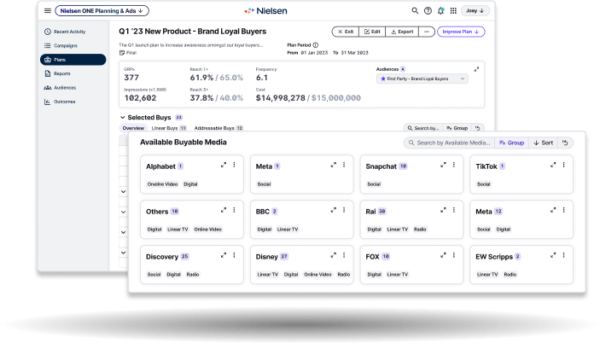
Task: Open the help question mark icon
Action: [428, 11]
